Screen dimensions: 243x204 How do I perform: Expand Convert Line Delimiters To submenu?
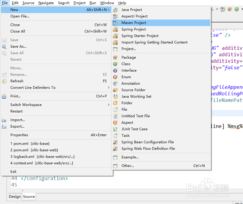coord(109,88)
